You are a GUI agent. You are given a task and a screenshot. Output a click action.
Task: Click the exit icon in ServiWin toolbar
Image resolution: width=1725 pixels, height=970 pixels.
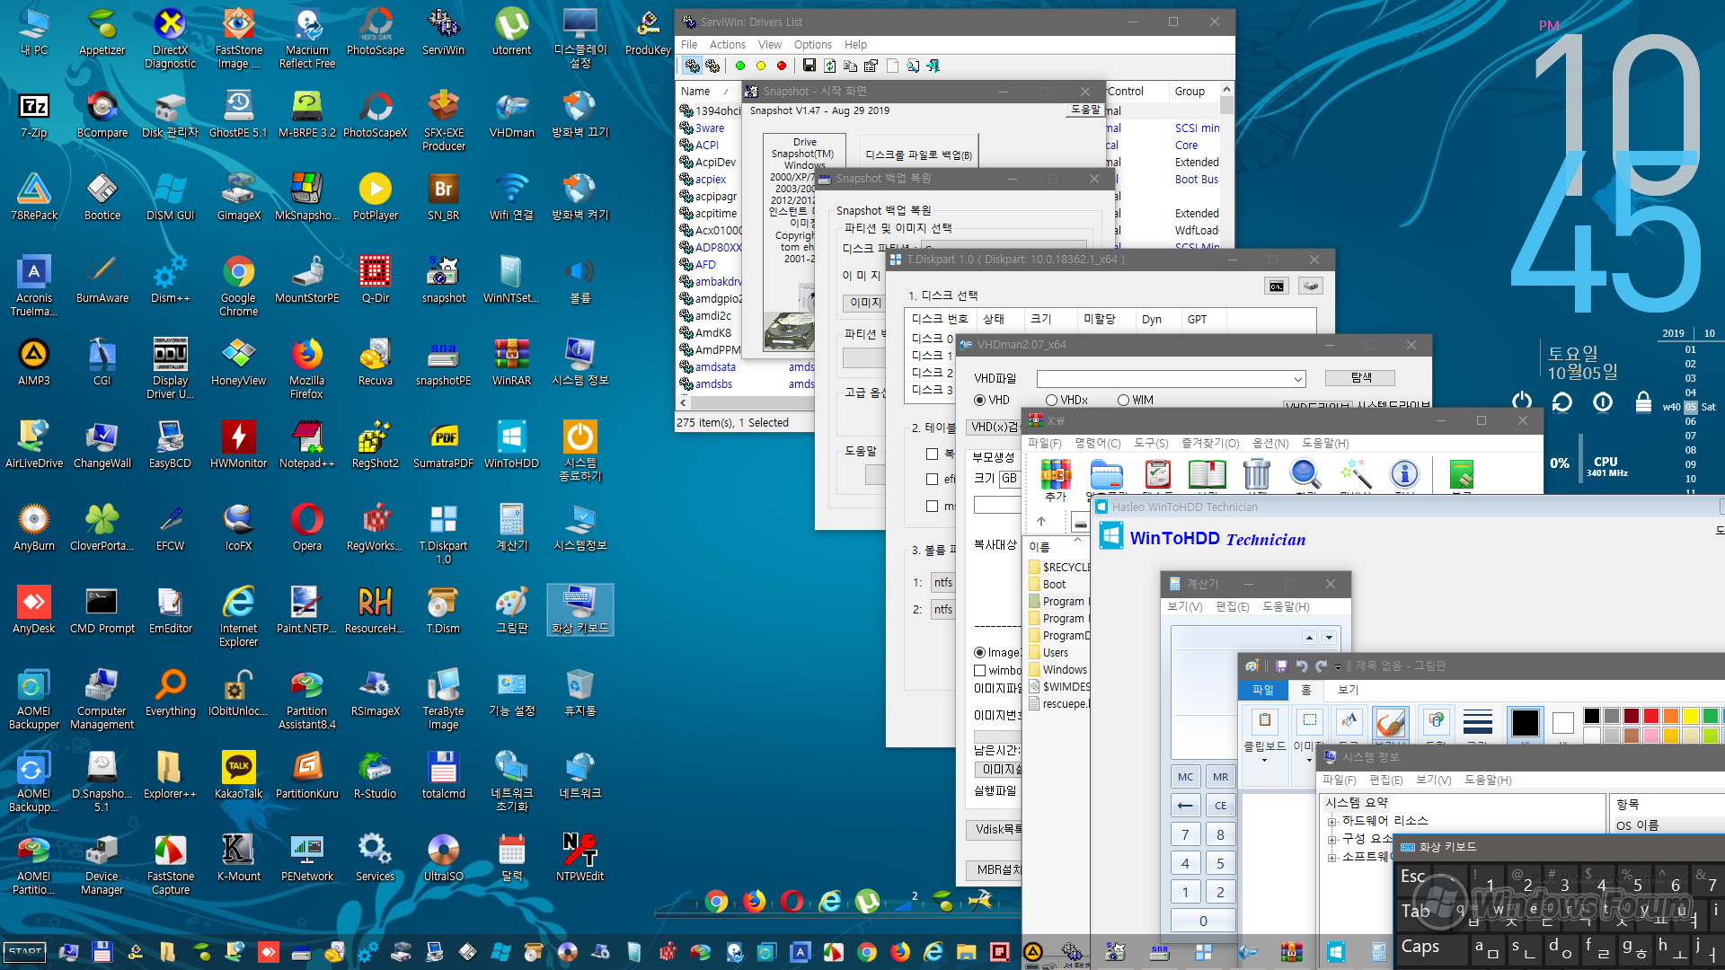(933, 66)
